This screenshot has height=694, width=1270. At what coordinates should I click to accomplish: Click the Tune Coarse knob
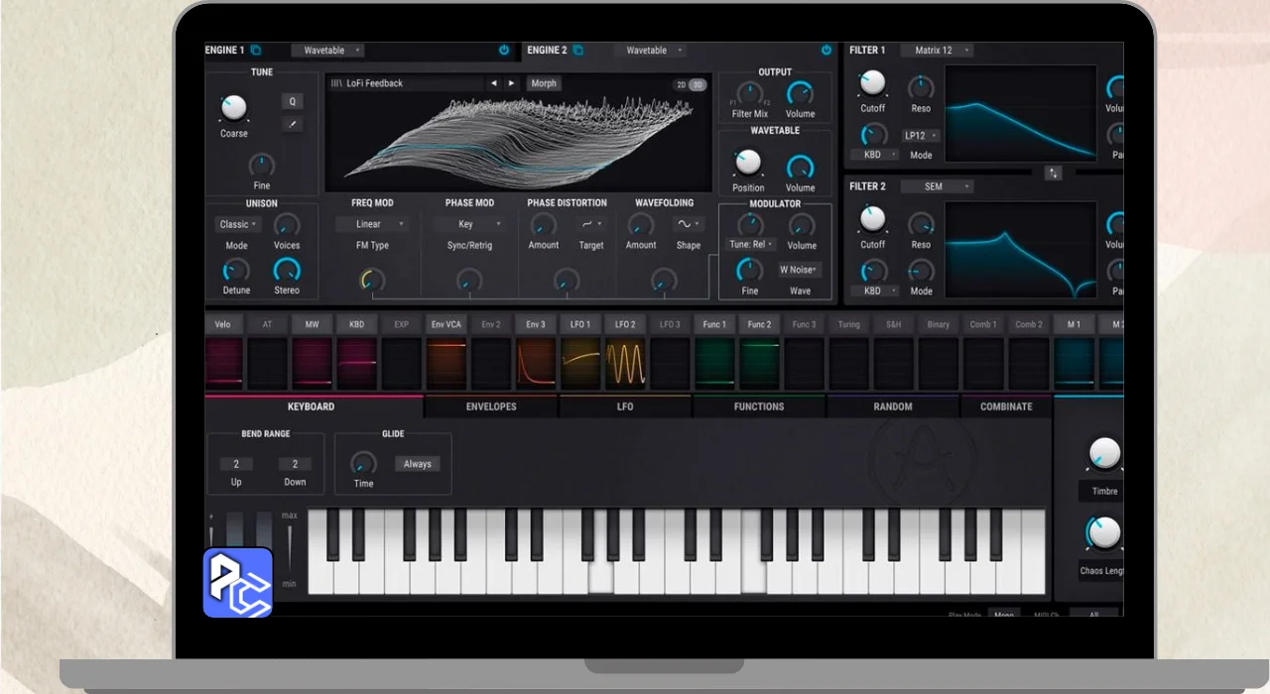click(x=234, y=107)
